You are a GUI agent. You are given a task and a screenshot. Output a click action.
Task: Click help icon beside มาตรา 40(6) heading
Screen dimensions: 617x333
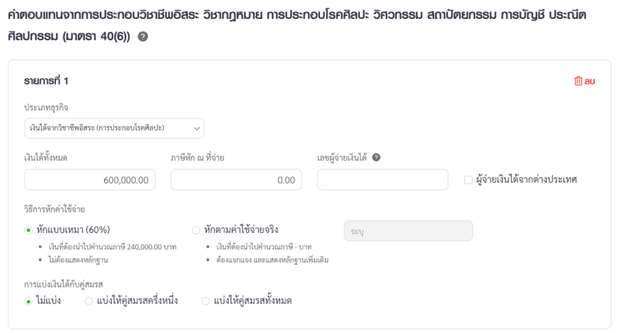point(143,36)
